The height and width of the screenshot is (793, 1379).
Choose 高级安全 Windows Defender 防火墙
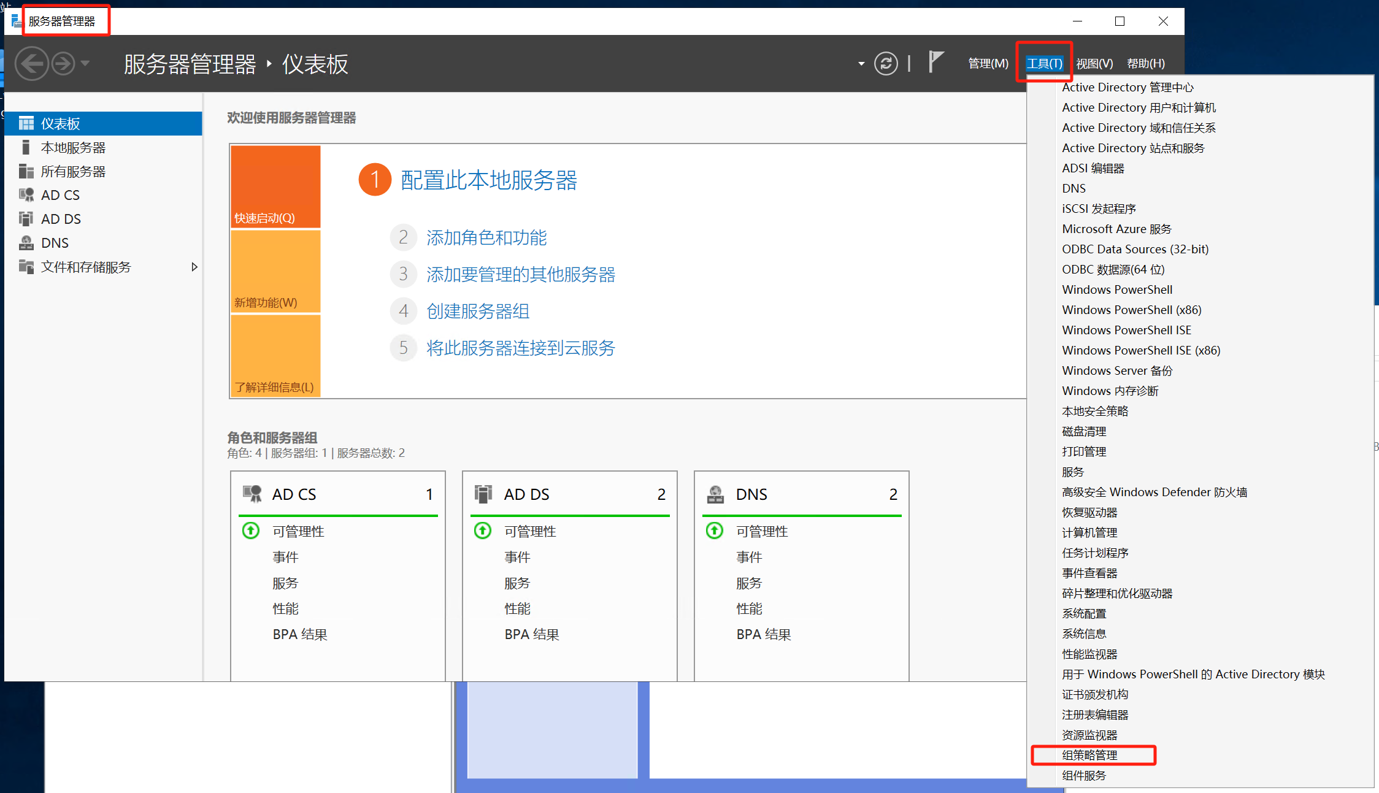[x=1154, y=492]
